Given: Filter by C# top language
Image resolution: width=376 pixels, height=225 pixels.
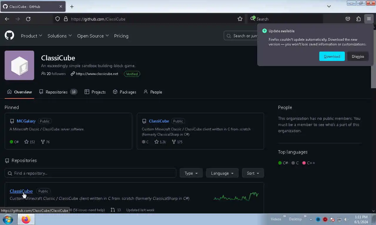Looking at the screenshot, I should (283, 163).
